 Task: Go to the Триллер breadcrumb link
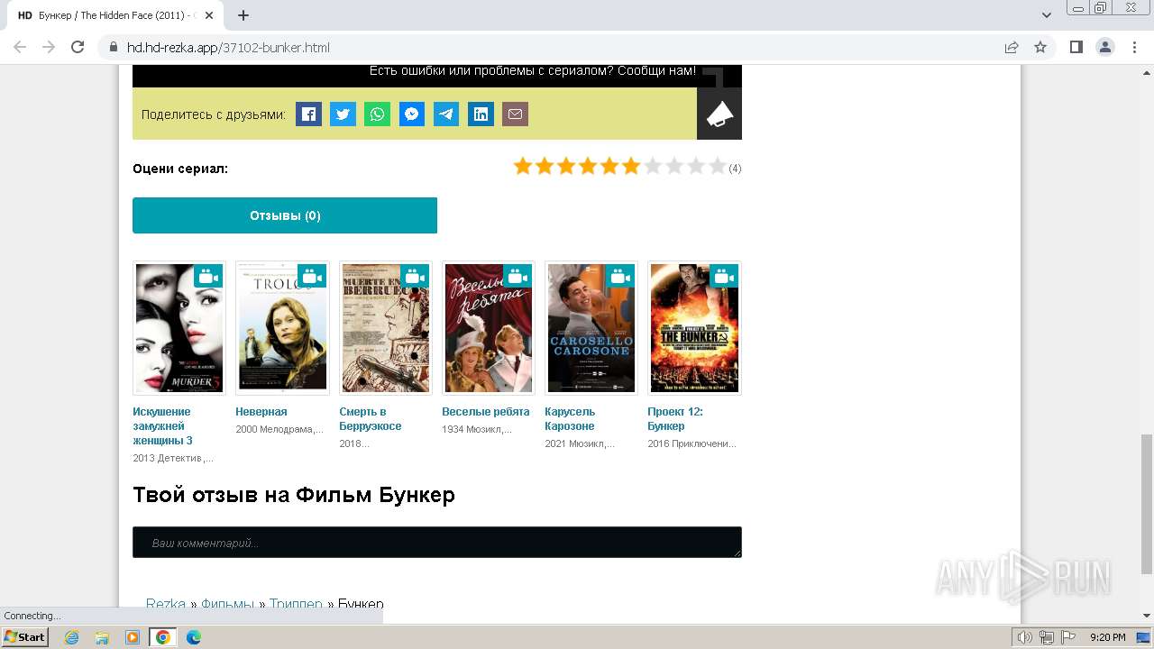[296, 604]
